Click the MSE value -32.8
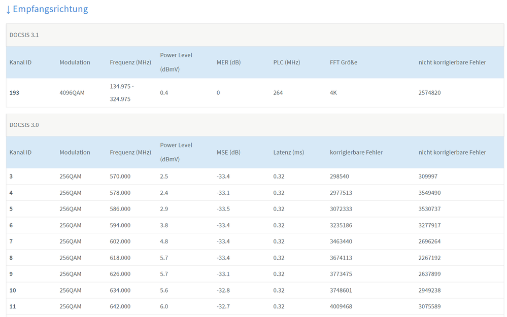The image size is (507, 317). click(223, 290)
